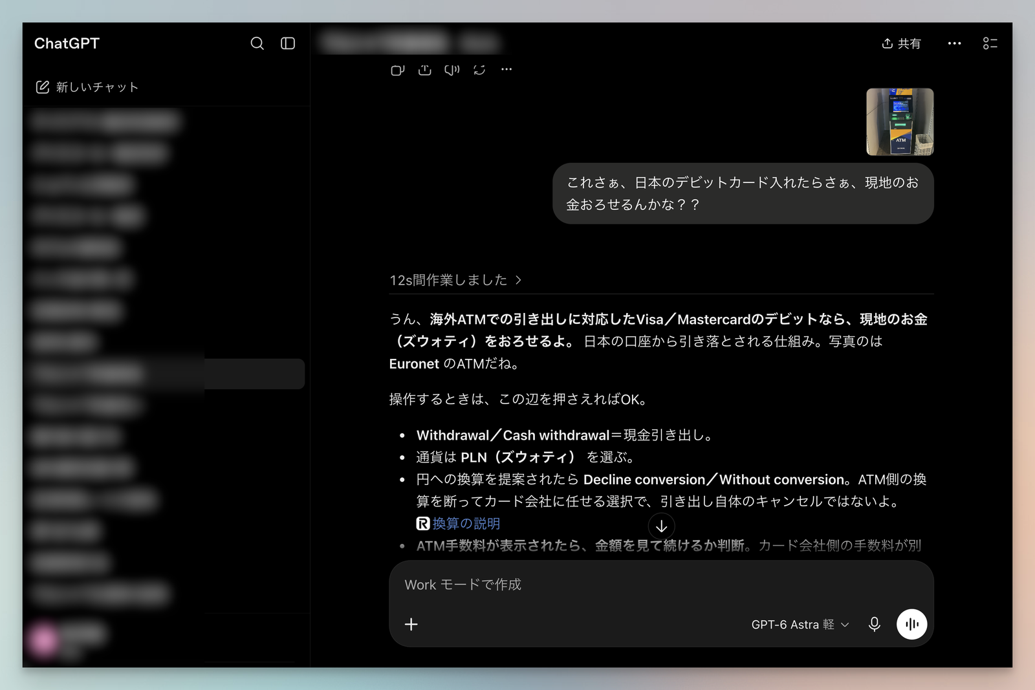Image resolution: width=1035 pixels, height=690 pixels.
Task: Click the ChatGPT title in the sidebar
Action: point(67,43)
